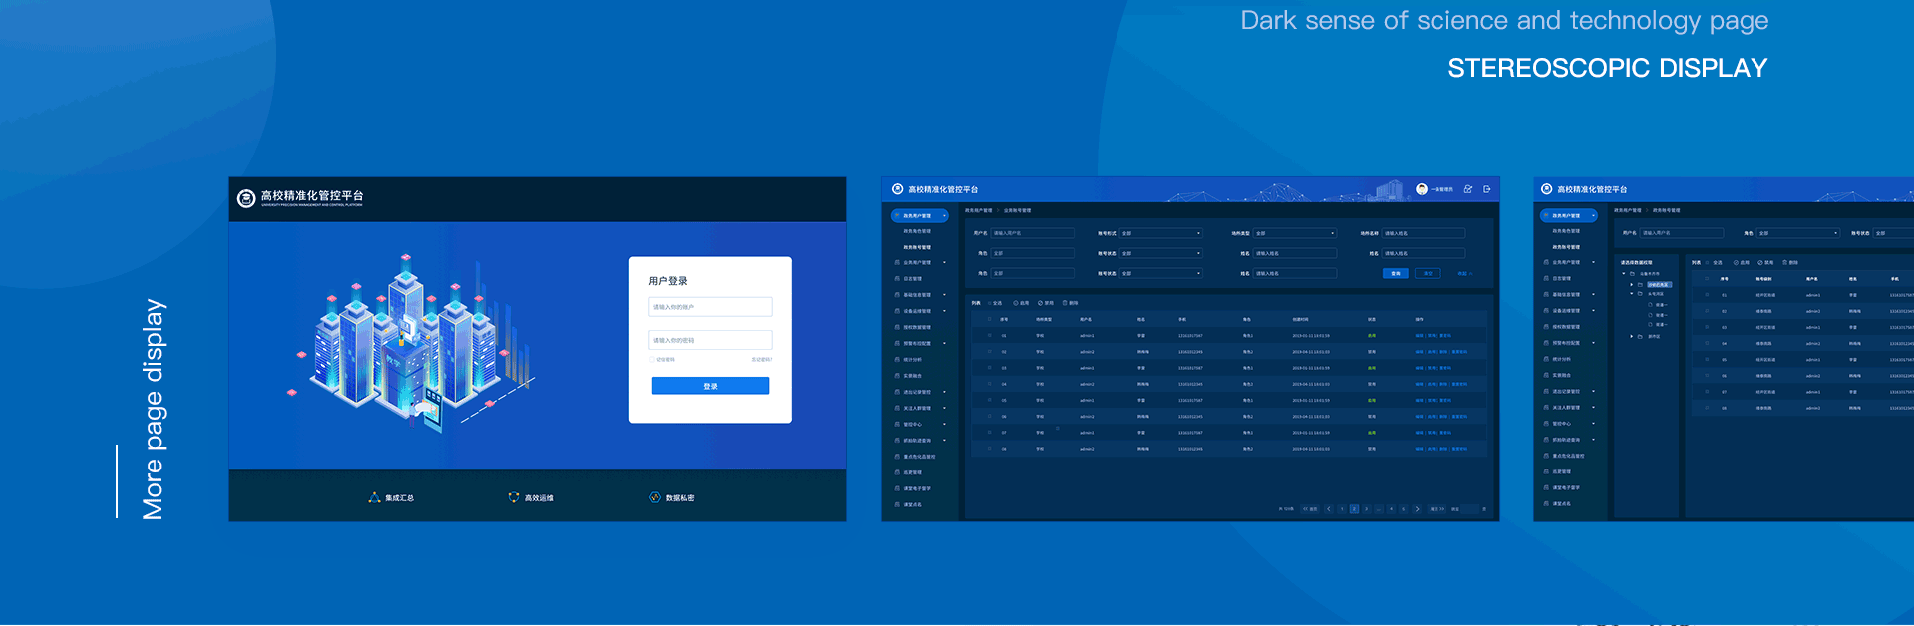Screen dimensions: 1914x626
Task: Click 设备运维管理 icon in middle window sidebar
Action: coord(897,311)
